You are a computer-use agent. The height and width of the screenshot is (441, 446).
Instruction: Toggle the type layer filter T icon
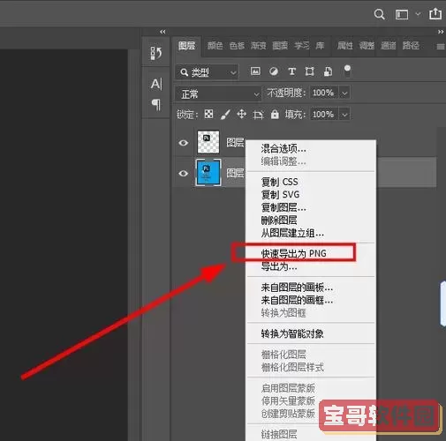tap(291, 71)
